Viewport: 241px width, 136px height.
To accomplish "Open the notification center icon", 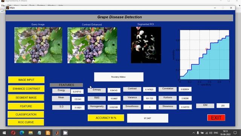I will click(235, 133).
